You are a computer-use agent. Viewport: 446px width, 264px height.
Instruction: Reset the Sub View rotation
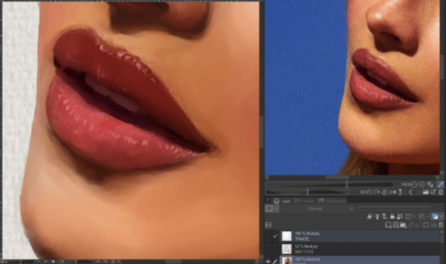tap(384, 192)
